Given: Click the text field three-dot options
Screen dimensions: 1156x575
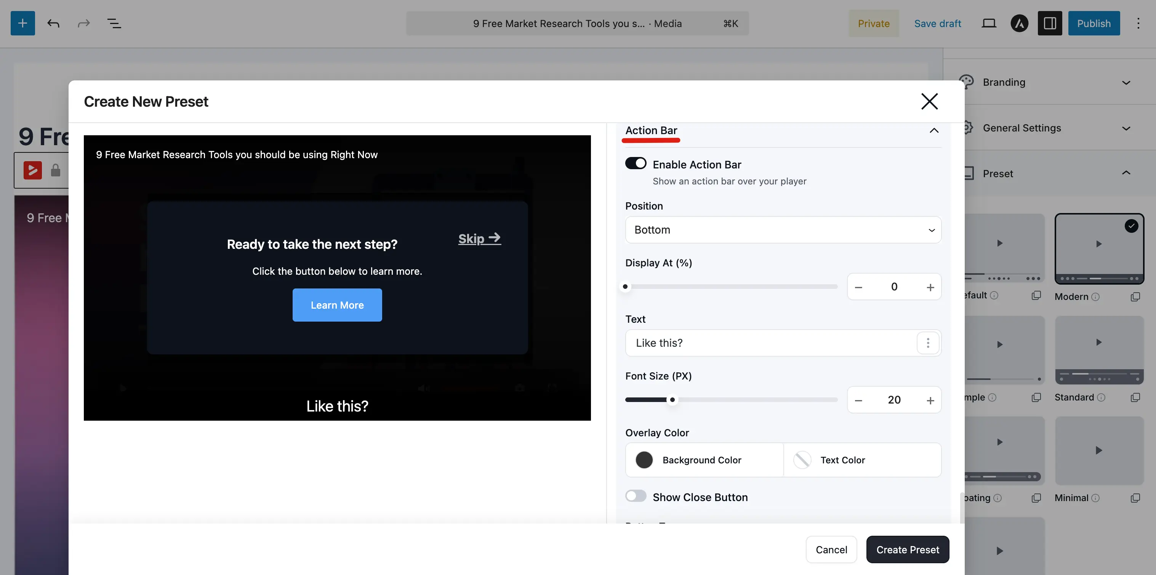Looking at the screenshot, I should click(x=928, y=343).
